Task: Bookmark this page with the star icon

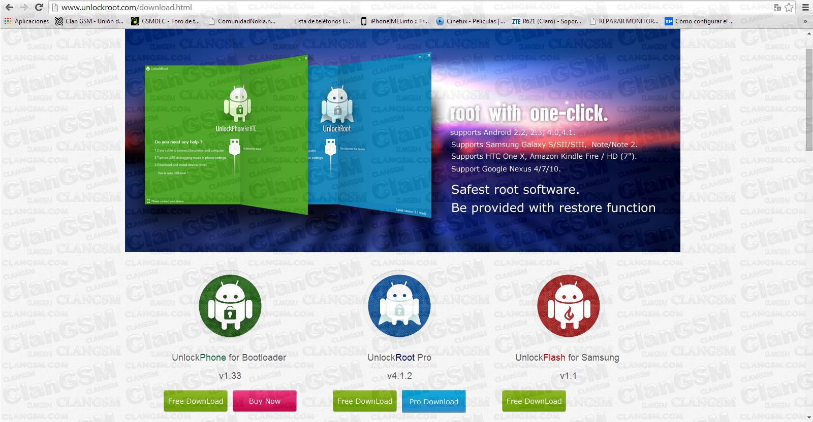Action: (789, 7)
